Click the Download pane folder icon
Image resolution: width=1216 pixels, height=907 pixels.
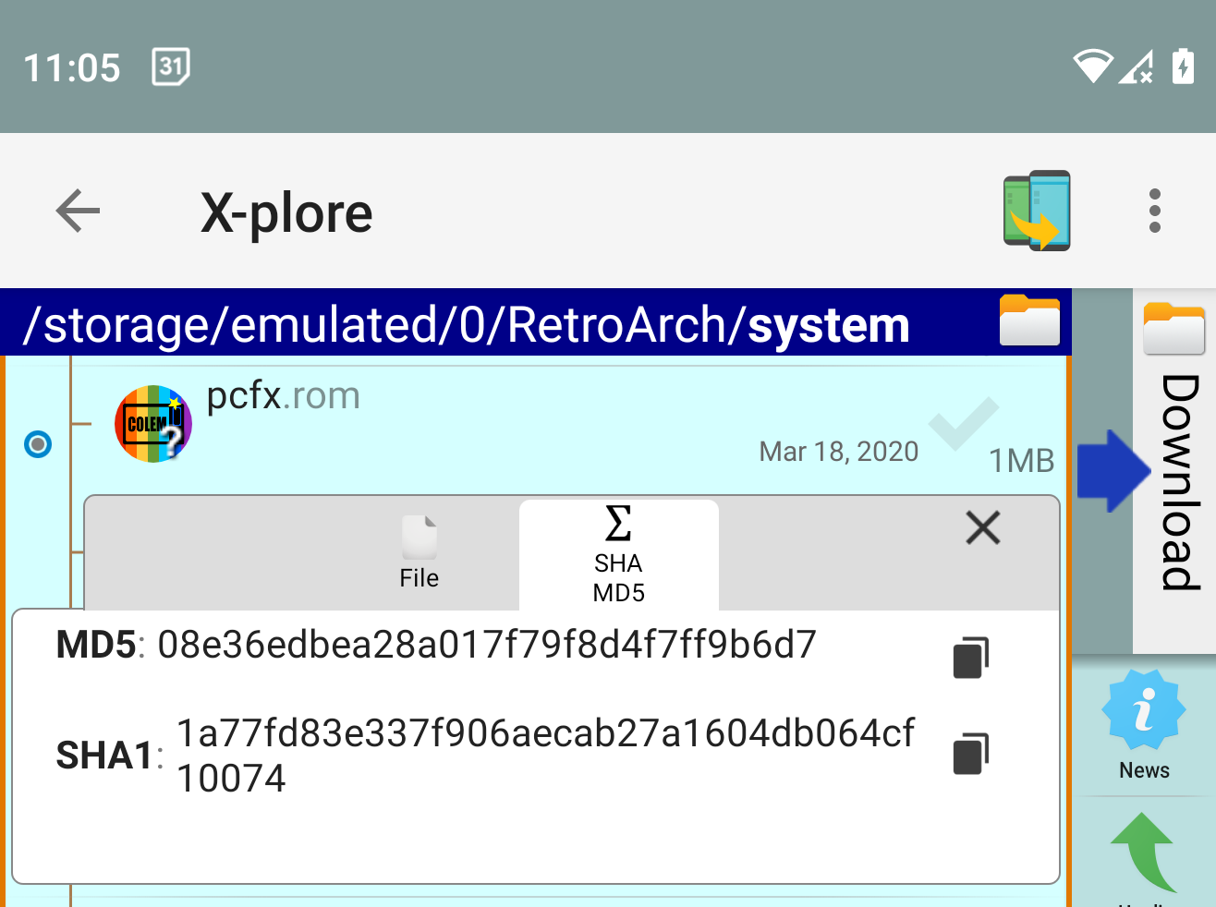click(1173, 328)
